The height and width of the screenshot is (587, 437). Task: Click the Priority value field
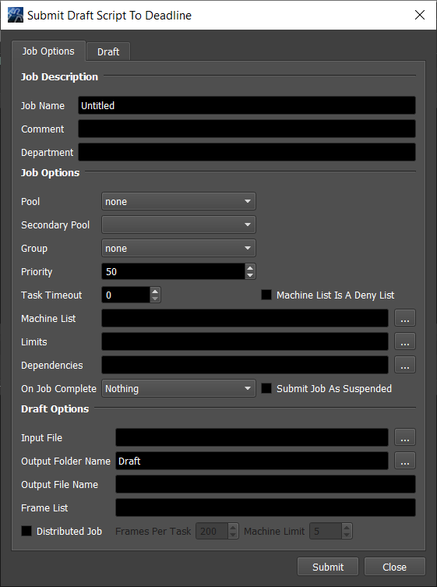click(x=173, y=271)
